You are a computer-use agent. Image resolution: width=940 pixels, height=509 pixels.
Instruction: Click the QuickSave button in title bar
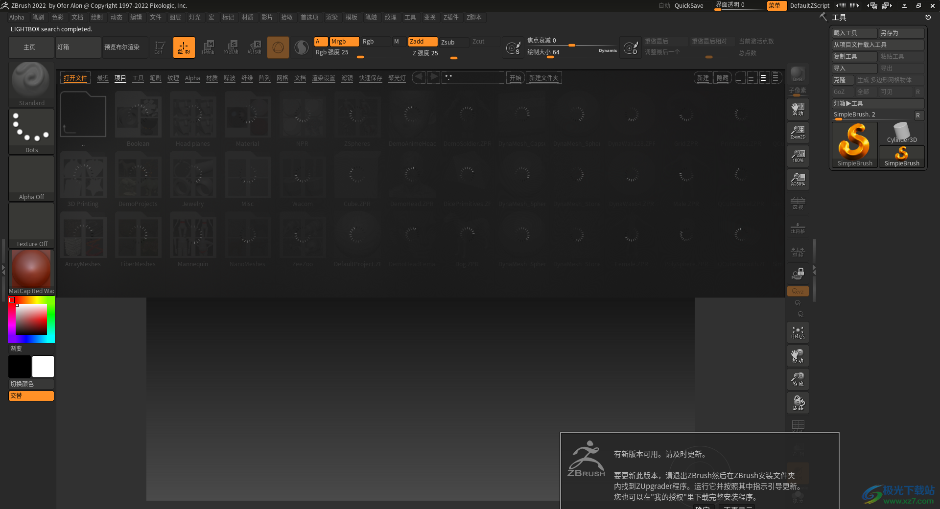689,6
